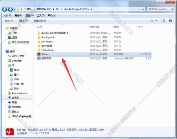Open the 图片 library
Image resolution: width=177 pixels, height=139 pixels.
click(16, 75)
